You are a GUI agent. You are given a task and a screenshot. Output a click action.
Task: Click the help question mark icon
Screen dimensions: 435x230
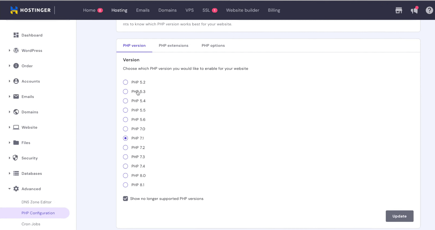click(x=429, y=10)
